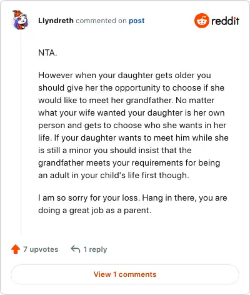Viewport: 250px width, 295px height.
Task: Click the line starting "However when your daughter"
Action: (x=124, y=76)
